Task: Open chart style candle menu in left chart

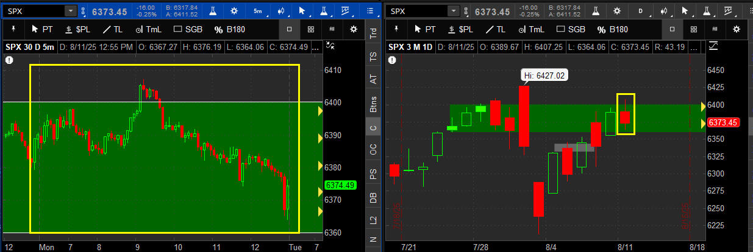Action: [x=281, y=11]
